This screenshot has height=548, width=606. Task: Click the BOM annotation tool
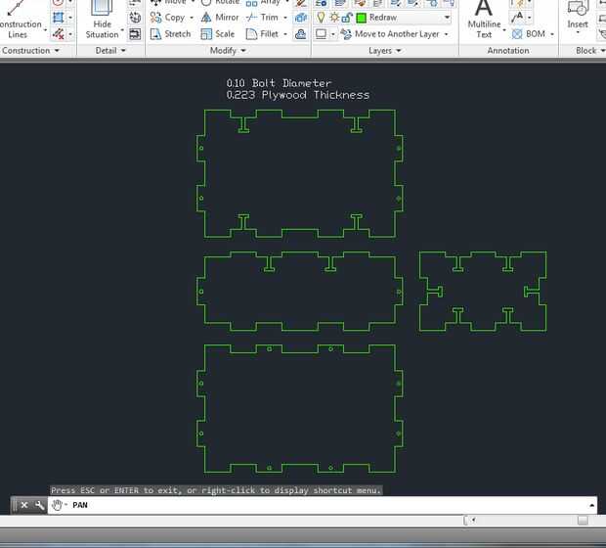point(529,34)
